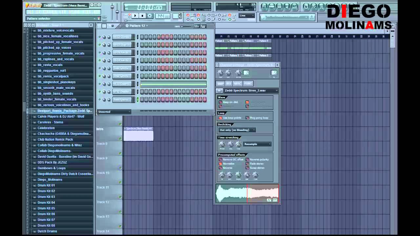The height and width of the screenshot is (236, 420).
Task: Start playback with the transport Play button
Action: coord(135,16)
